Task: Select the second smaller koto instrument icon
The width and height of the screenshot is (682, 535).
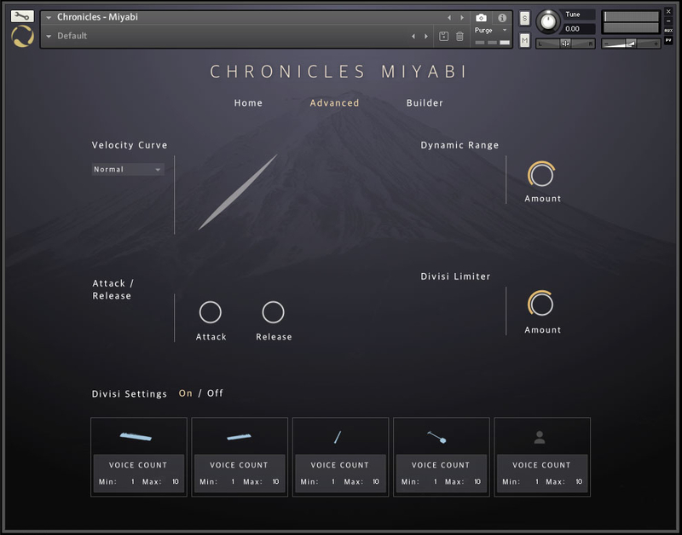Action: click(239, 437)
